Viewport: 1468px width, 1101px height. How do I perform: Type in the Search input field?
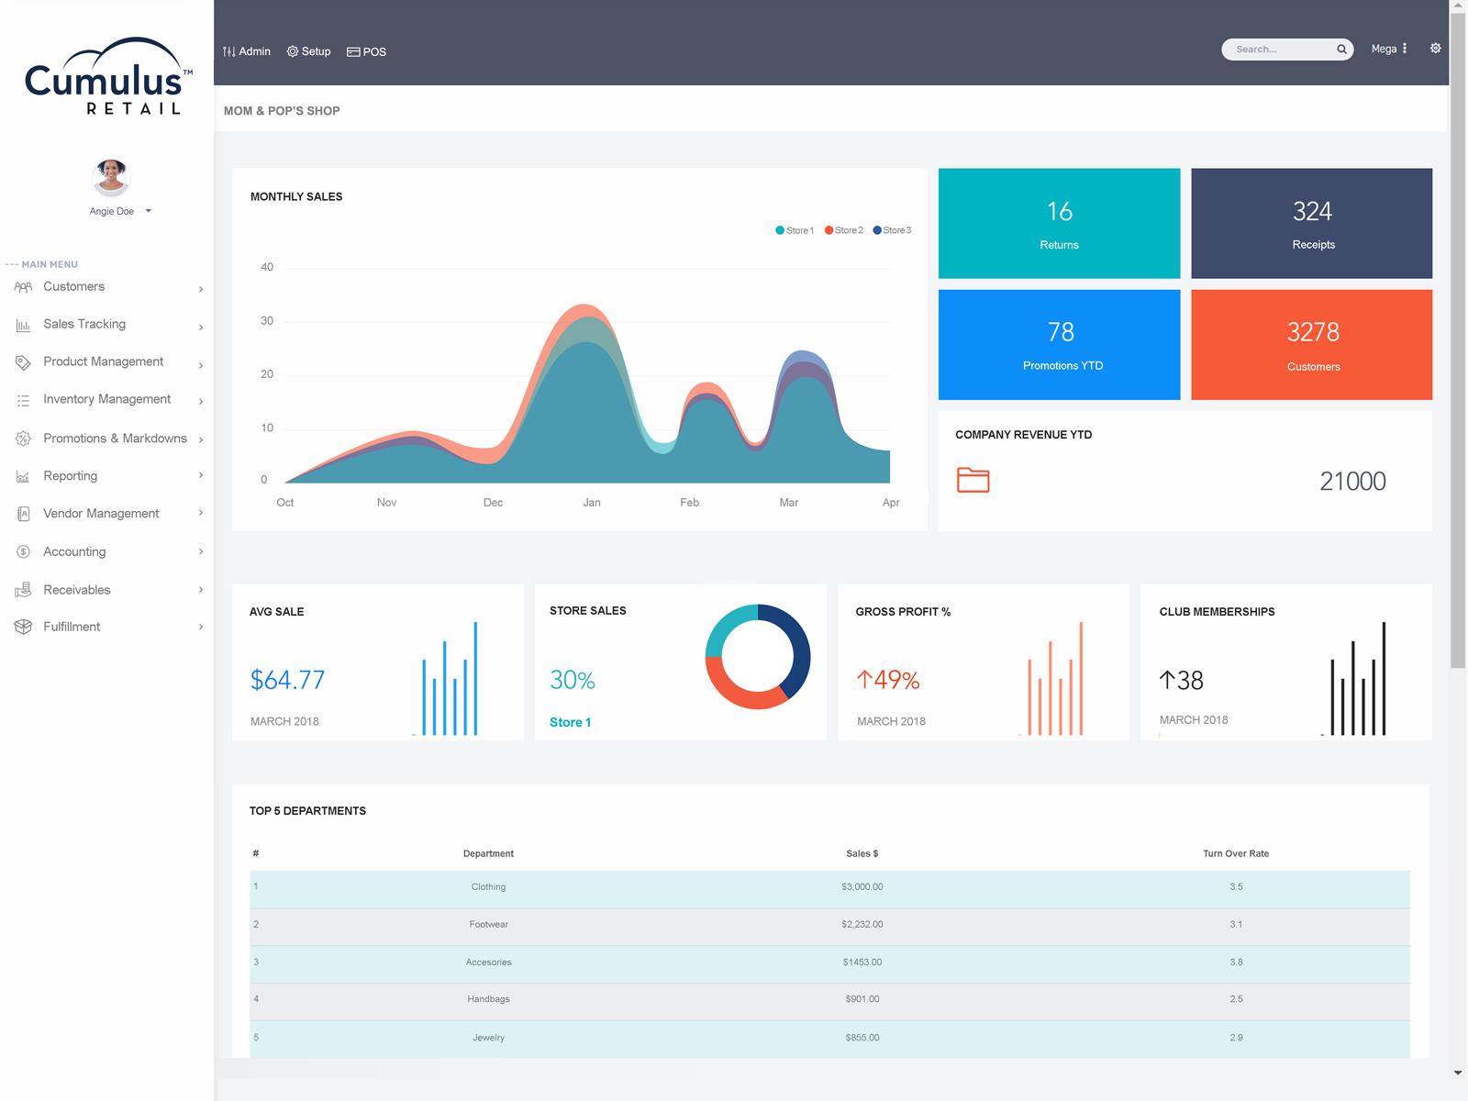click(1280, 50)
